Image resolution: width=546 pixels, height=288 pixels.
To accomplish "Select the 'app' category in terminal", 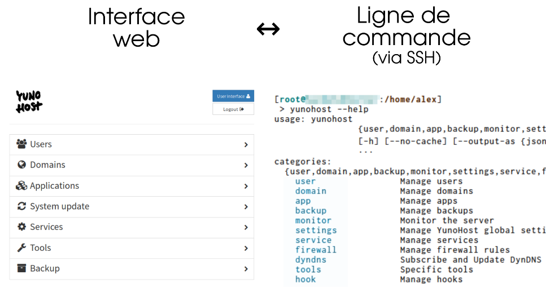I will tap(303, 201).
